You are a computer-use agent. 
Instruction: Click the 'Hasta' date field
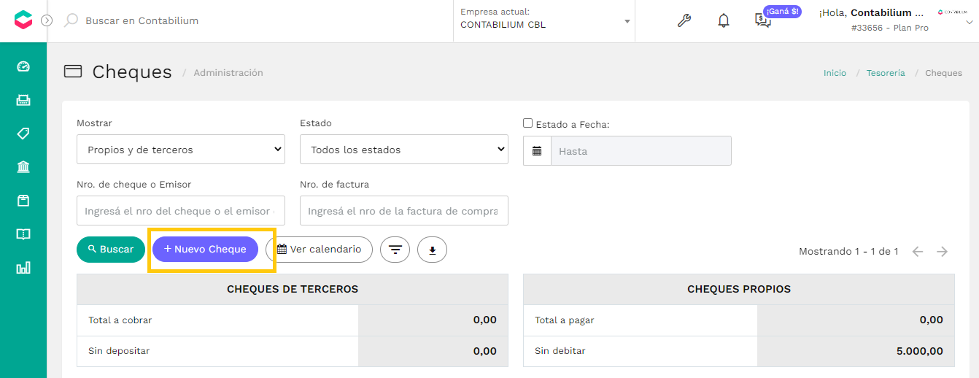[641, 151]
